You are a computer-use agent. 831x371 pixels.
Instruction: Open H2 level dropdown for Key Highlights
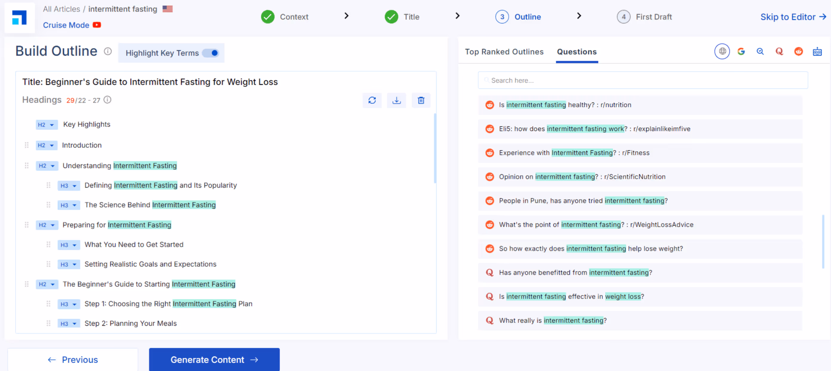[46, 125]
